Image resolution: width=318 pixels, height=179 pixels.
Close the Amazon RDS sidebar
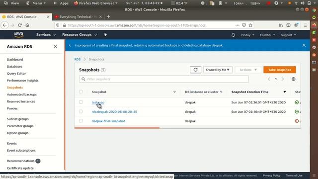pos(55,46)
